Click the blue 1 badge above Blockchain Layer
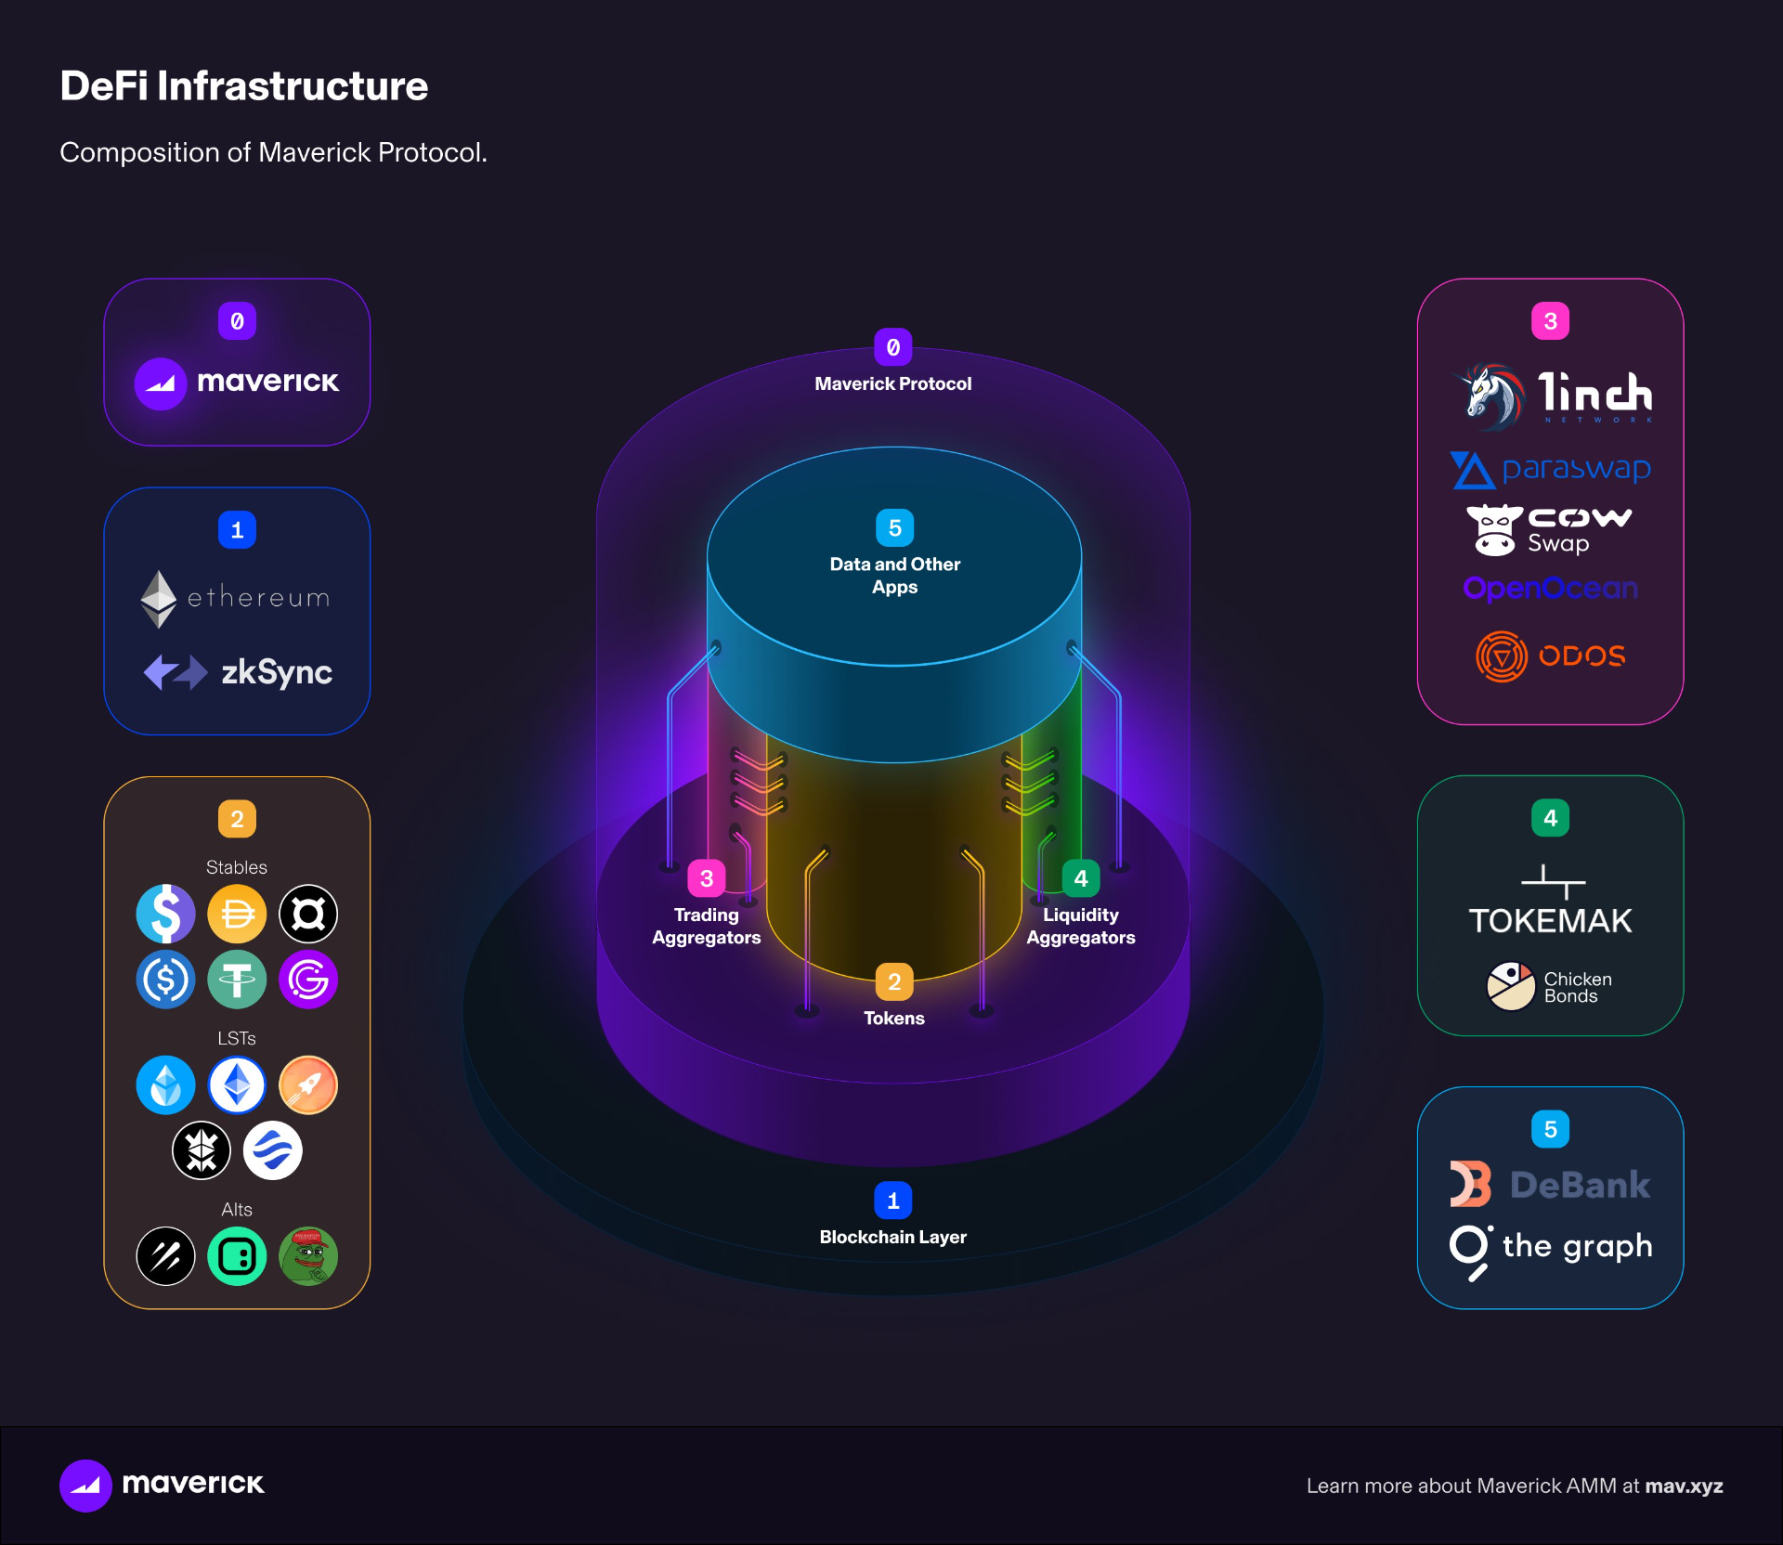The image size is (1783, 1545). pos(893,1201)
